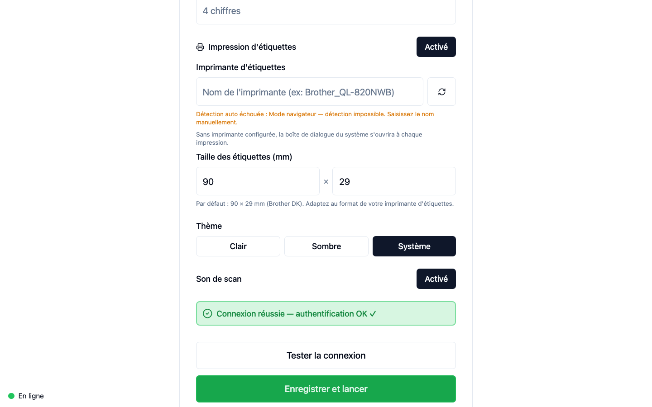The image size is (652, 407).
Task: Click the checkmark after authentification OK
Action: tap(373, 313)
